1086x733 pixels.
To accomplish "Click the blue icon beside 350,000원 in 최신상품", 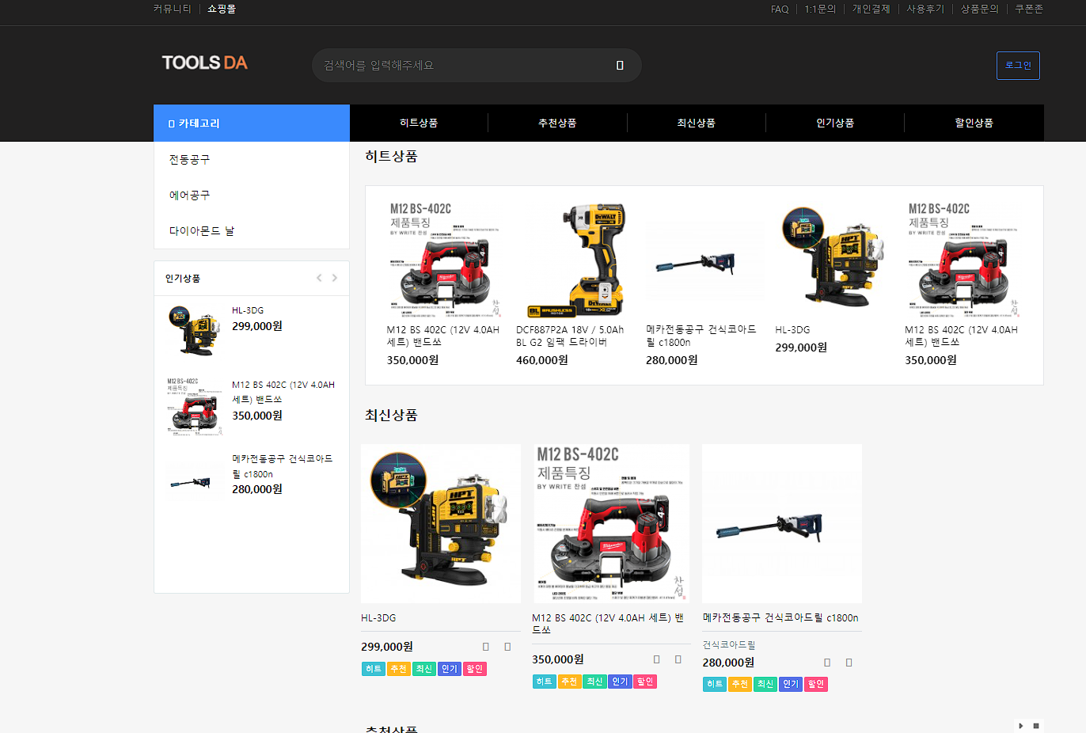I will tap(678, 659).
